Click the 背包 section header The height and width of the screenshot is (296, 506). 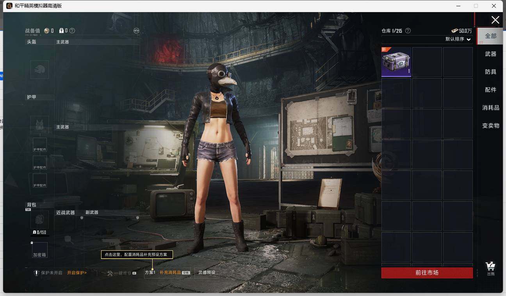tap(32, 205)
